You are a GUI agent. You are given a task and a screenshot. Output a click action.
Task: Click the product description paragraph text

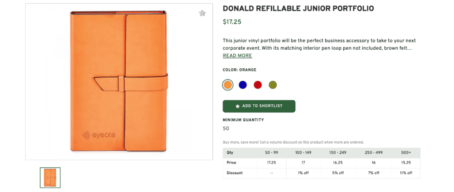tap(319, 44)
